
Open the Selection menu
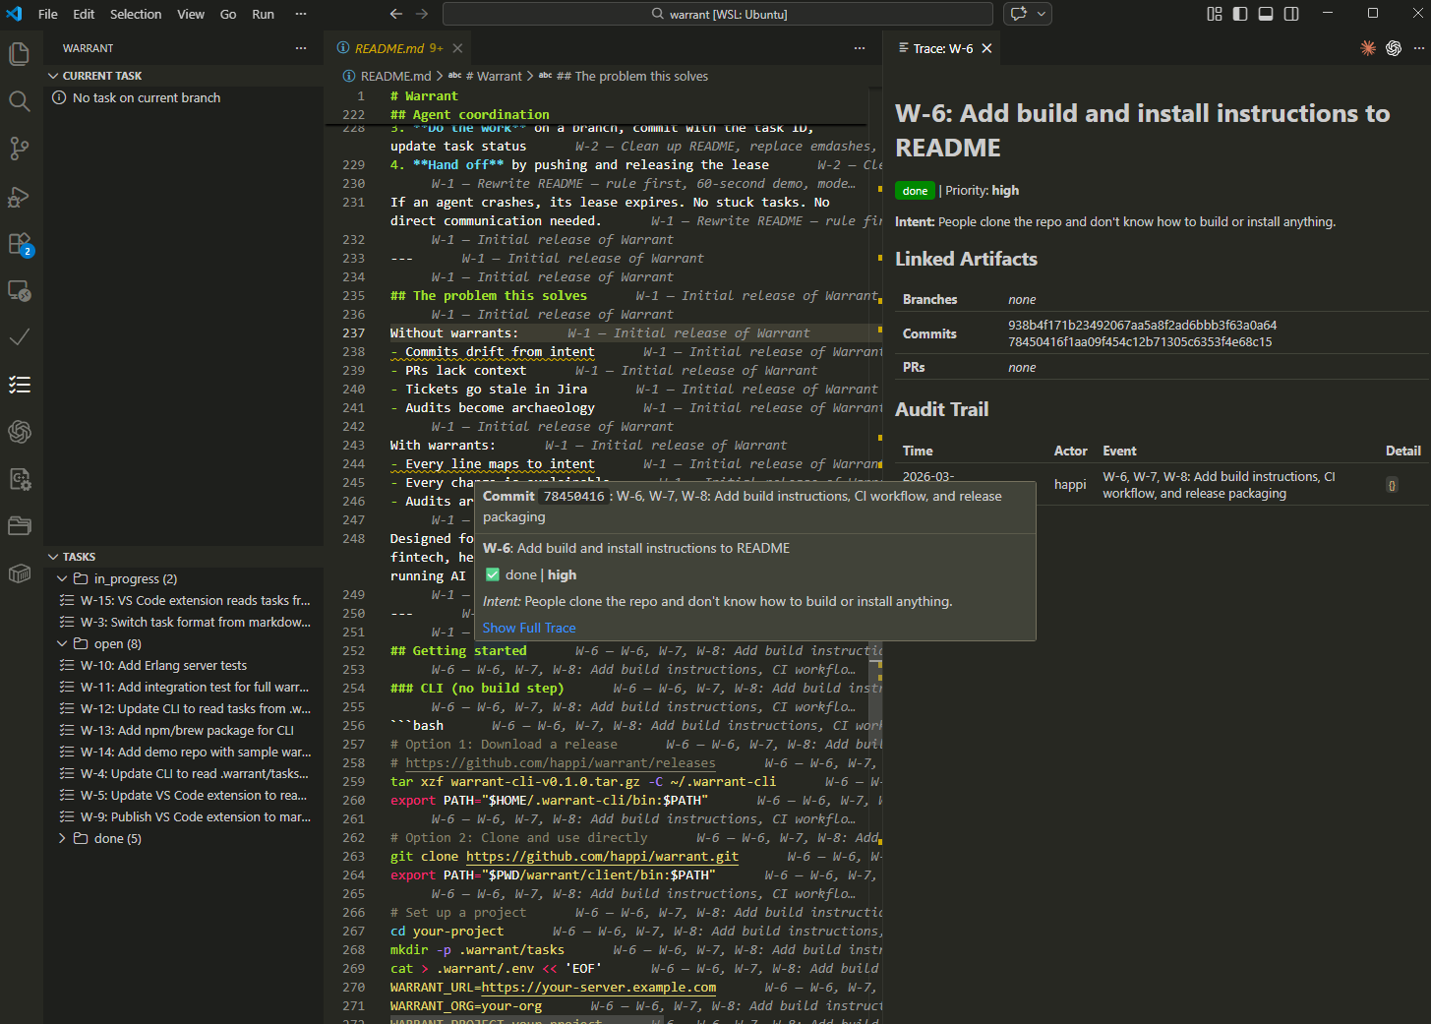(136, 14)
